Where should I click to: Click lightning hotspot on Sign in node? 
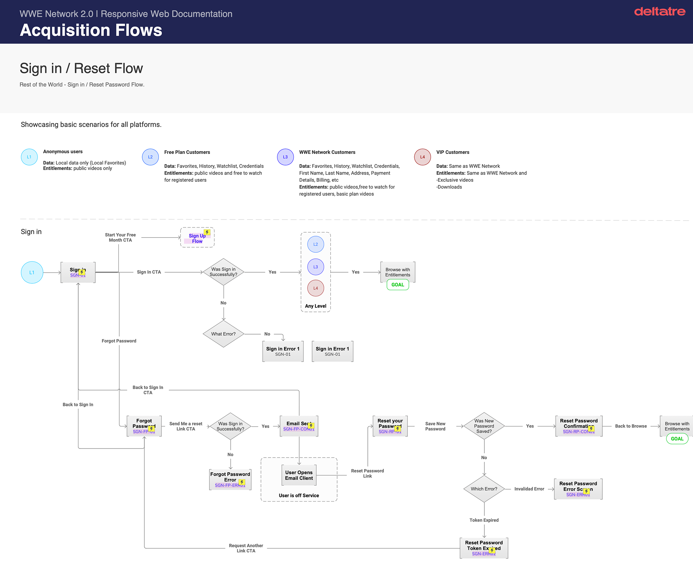[x=82, y=272]
